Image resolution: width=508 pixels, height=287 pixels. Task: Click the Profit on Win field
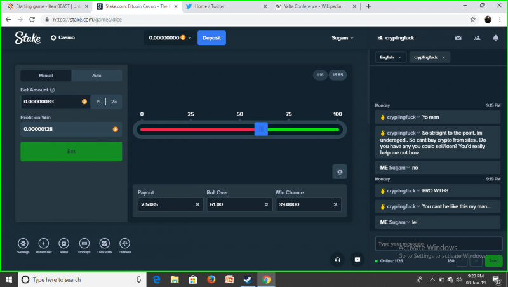[71, 130]
